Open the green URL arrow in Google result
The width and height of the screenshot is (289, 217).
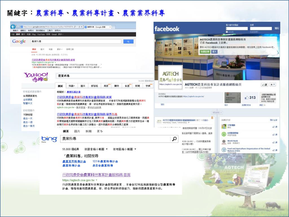(x=55, y=62)
